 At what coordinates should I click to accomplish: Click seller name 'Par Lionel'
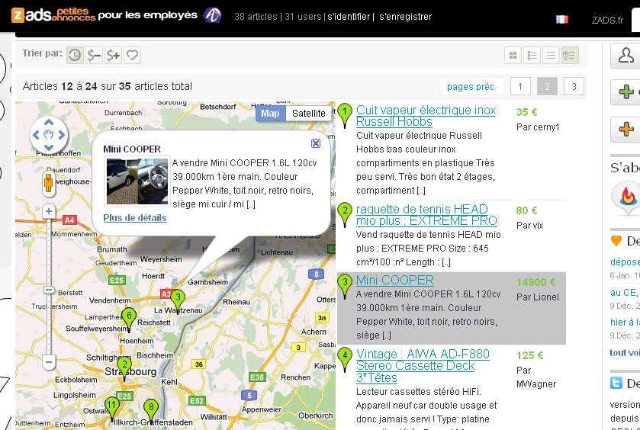pos(538,297)
